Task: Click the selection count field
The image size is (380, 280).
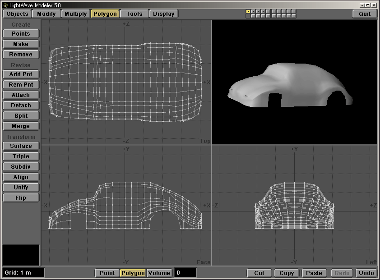Action: pyautogui.click(x=185, y=273)
